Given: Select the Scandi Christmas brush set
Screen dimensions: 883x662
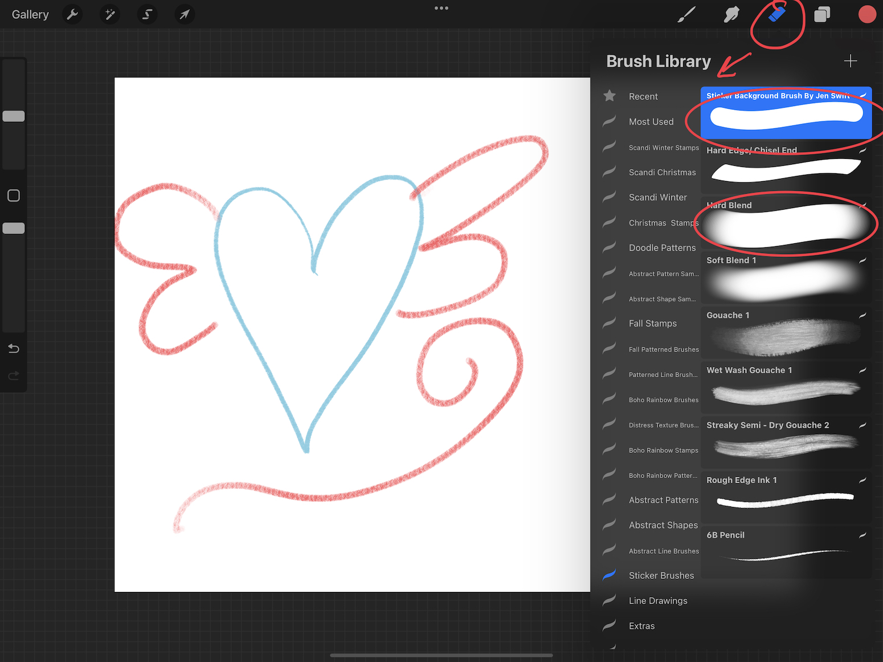Looking at the screenshot, I should 663,172.
